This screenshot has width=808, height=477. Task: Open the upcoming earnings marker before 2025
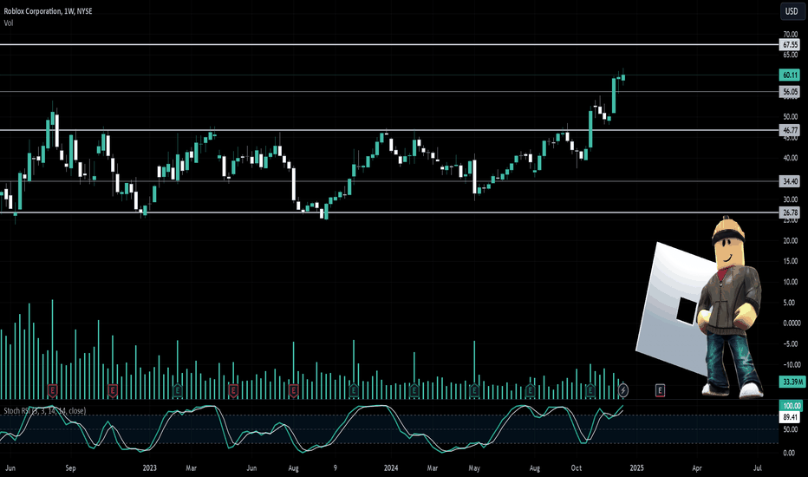(x=660, y=390)
